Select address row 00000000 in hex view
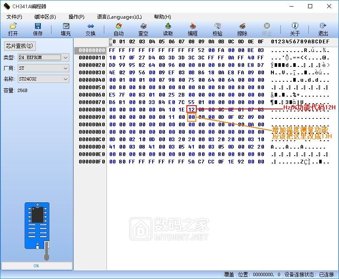 click(x=92, y=50)
